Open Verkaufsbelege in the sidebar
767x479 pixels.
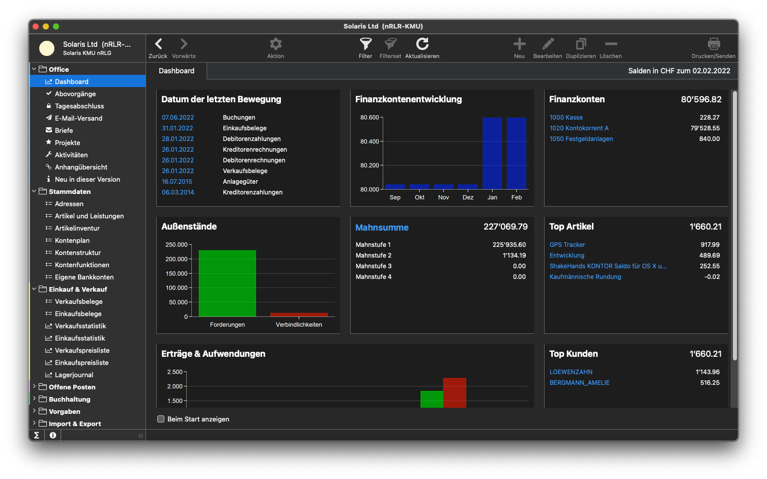(x=79, y=301)
